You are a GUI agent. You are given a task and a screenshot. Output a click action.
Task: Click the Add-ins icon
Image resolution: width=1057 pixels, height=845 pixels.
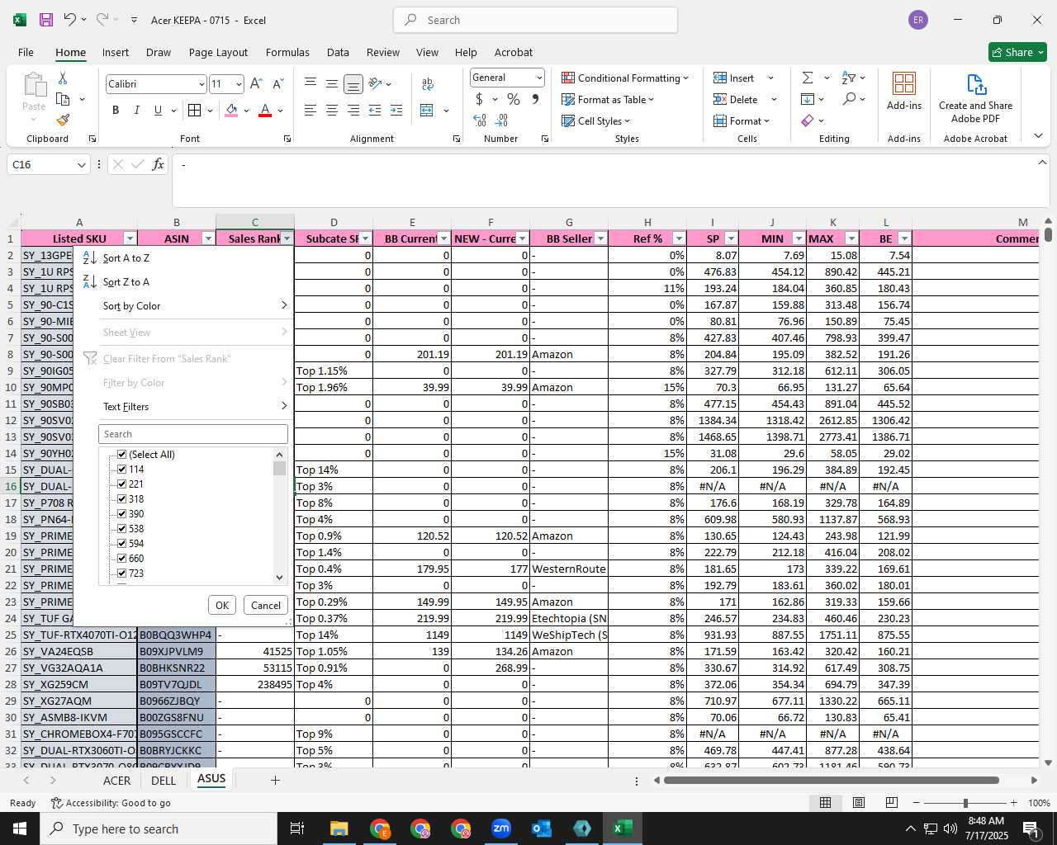(x=904, y=90)
